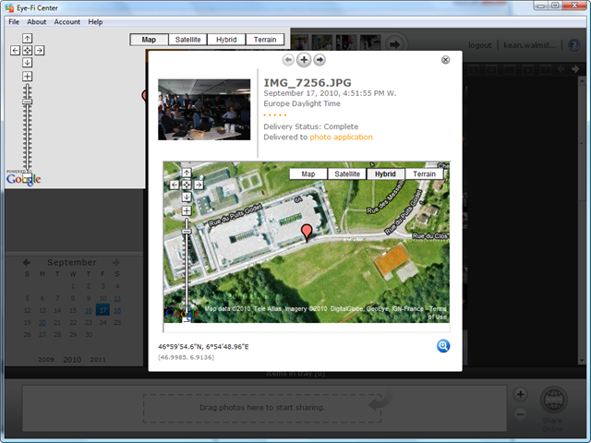Switch popup map to Satellite view
The width and height of the screenshot is (591, 443).
pos(347,174)
